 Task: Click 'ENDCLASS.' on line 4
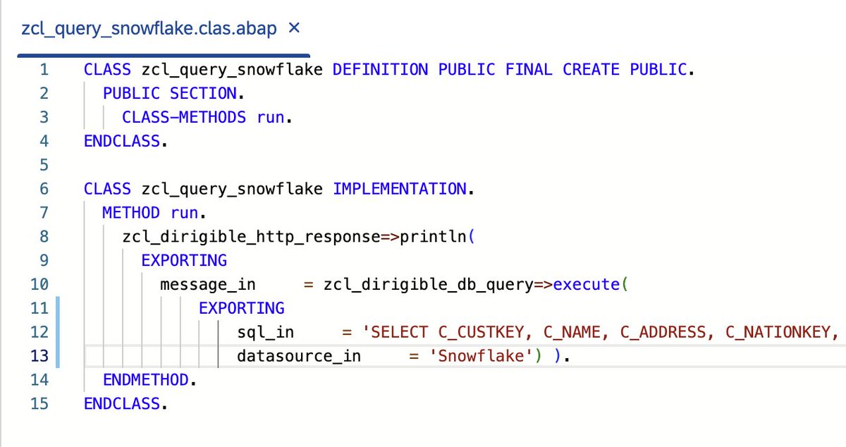[126, 142]
